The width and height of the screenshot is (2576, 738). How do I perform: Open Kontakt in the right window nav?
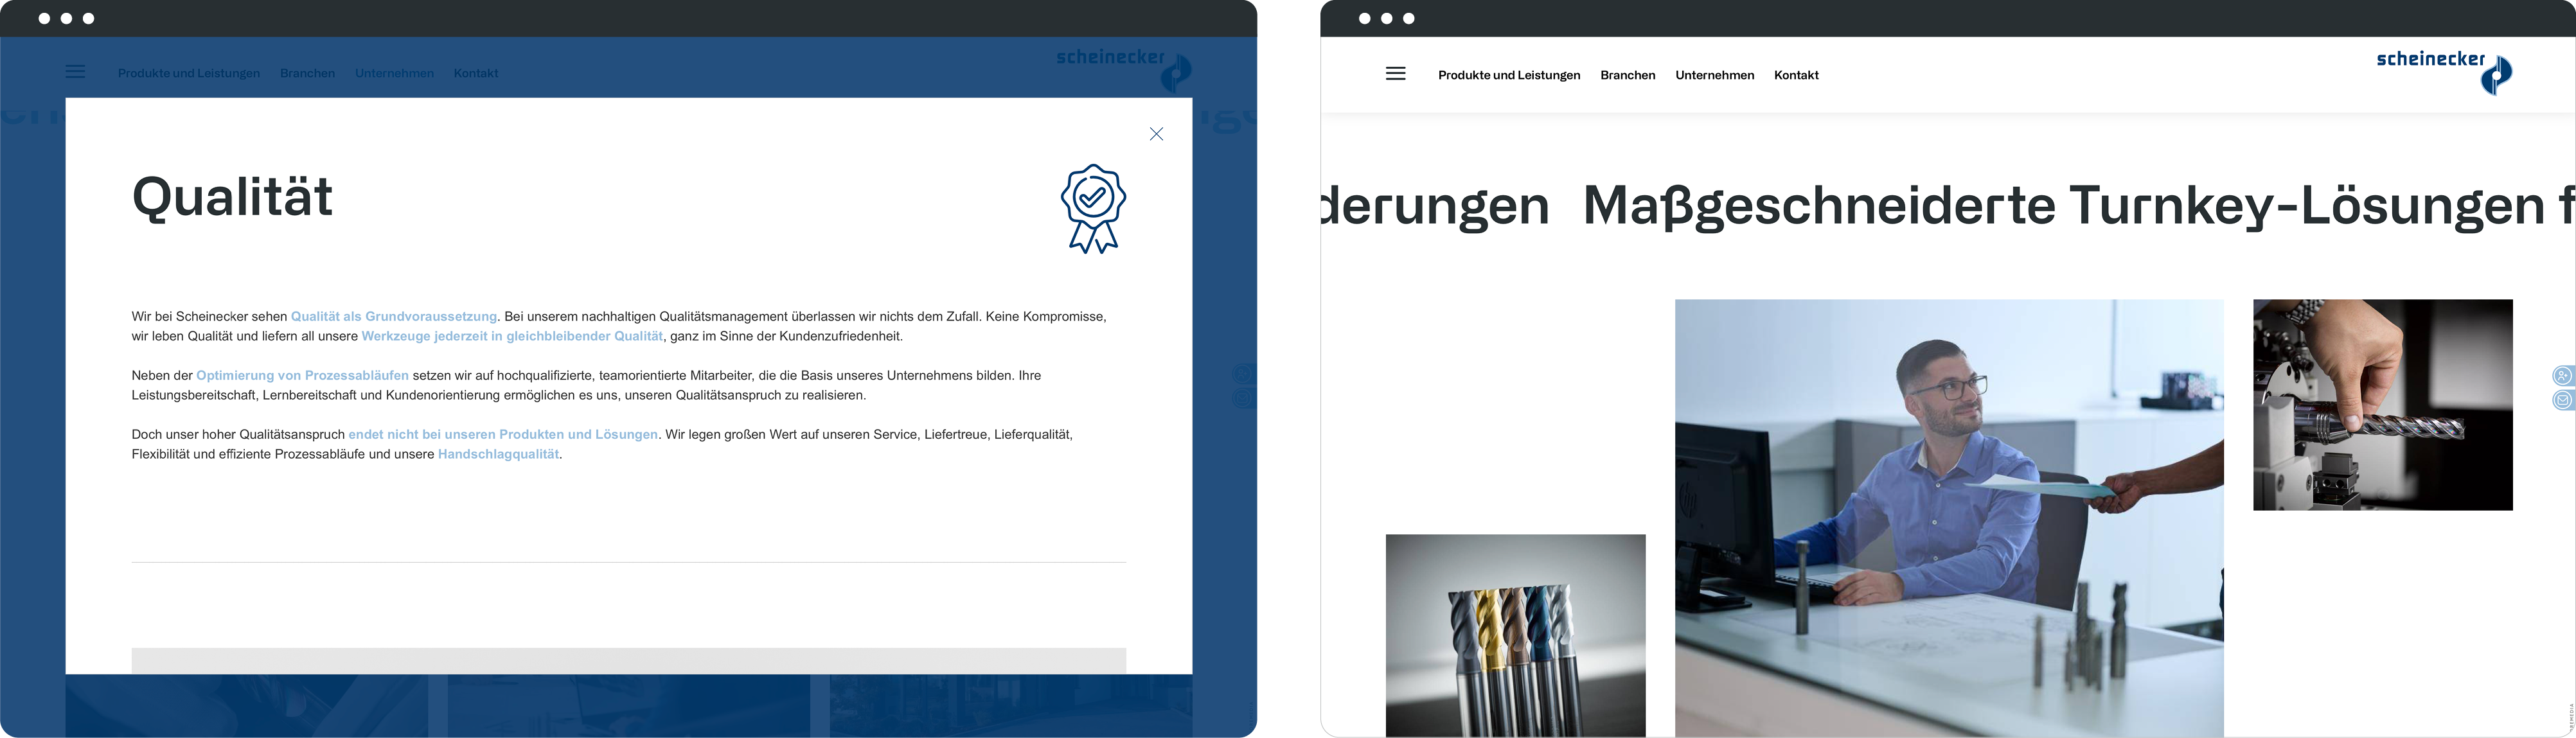click(1796, 75)
